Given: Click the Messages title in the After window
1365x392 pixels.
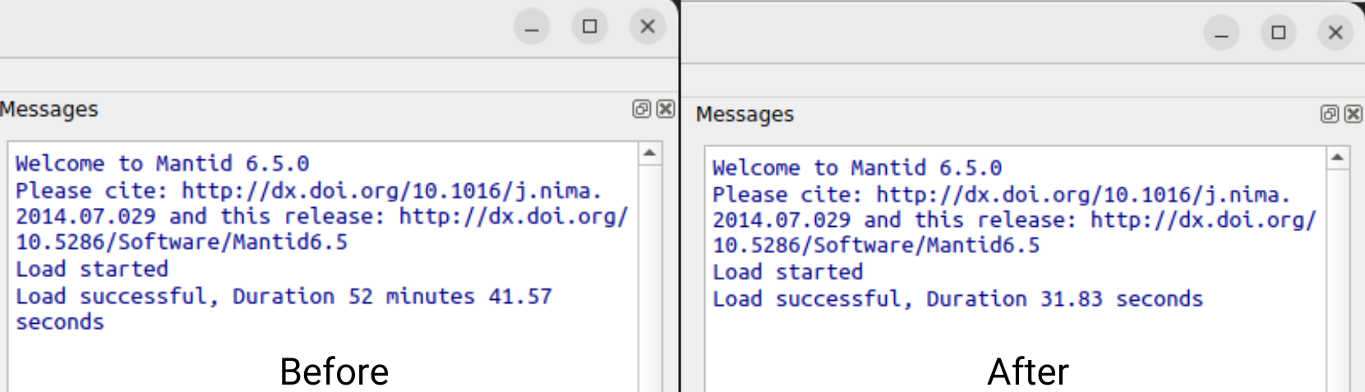Looking at the screenshot, I should [745, 114].
